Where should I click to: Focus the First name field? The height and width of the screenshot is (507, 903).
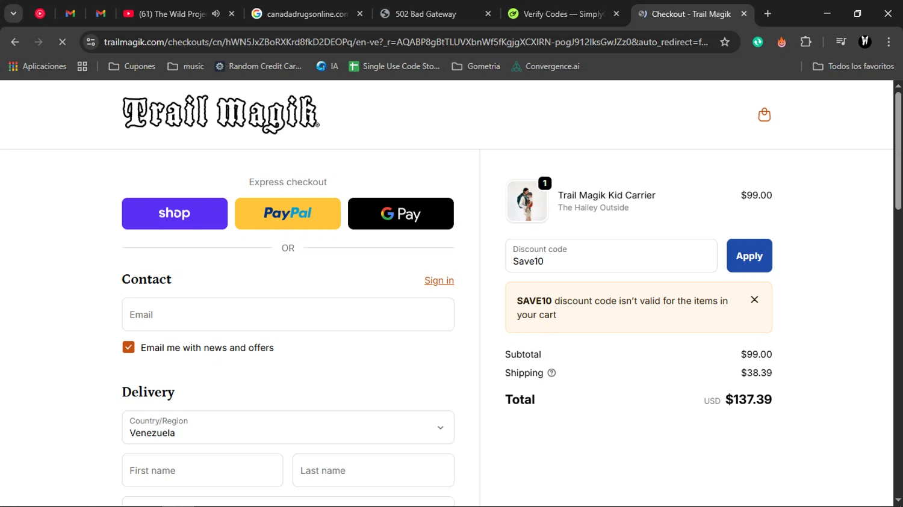click(202, 470)
